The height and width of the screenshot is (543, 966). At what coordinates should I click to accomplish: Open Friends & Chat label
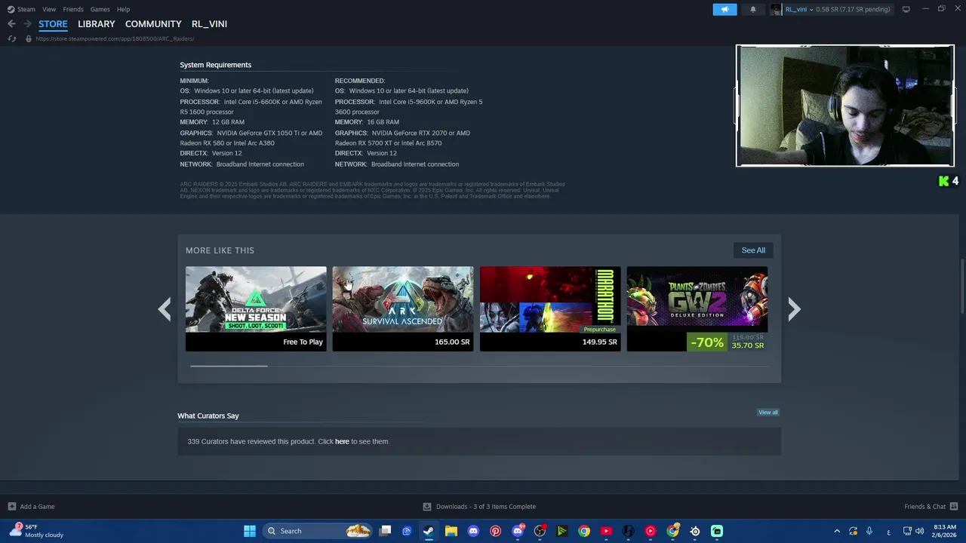(x=925, y=506)
